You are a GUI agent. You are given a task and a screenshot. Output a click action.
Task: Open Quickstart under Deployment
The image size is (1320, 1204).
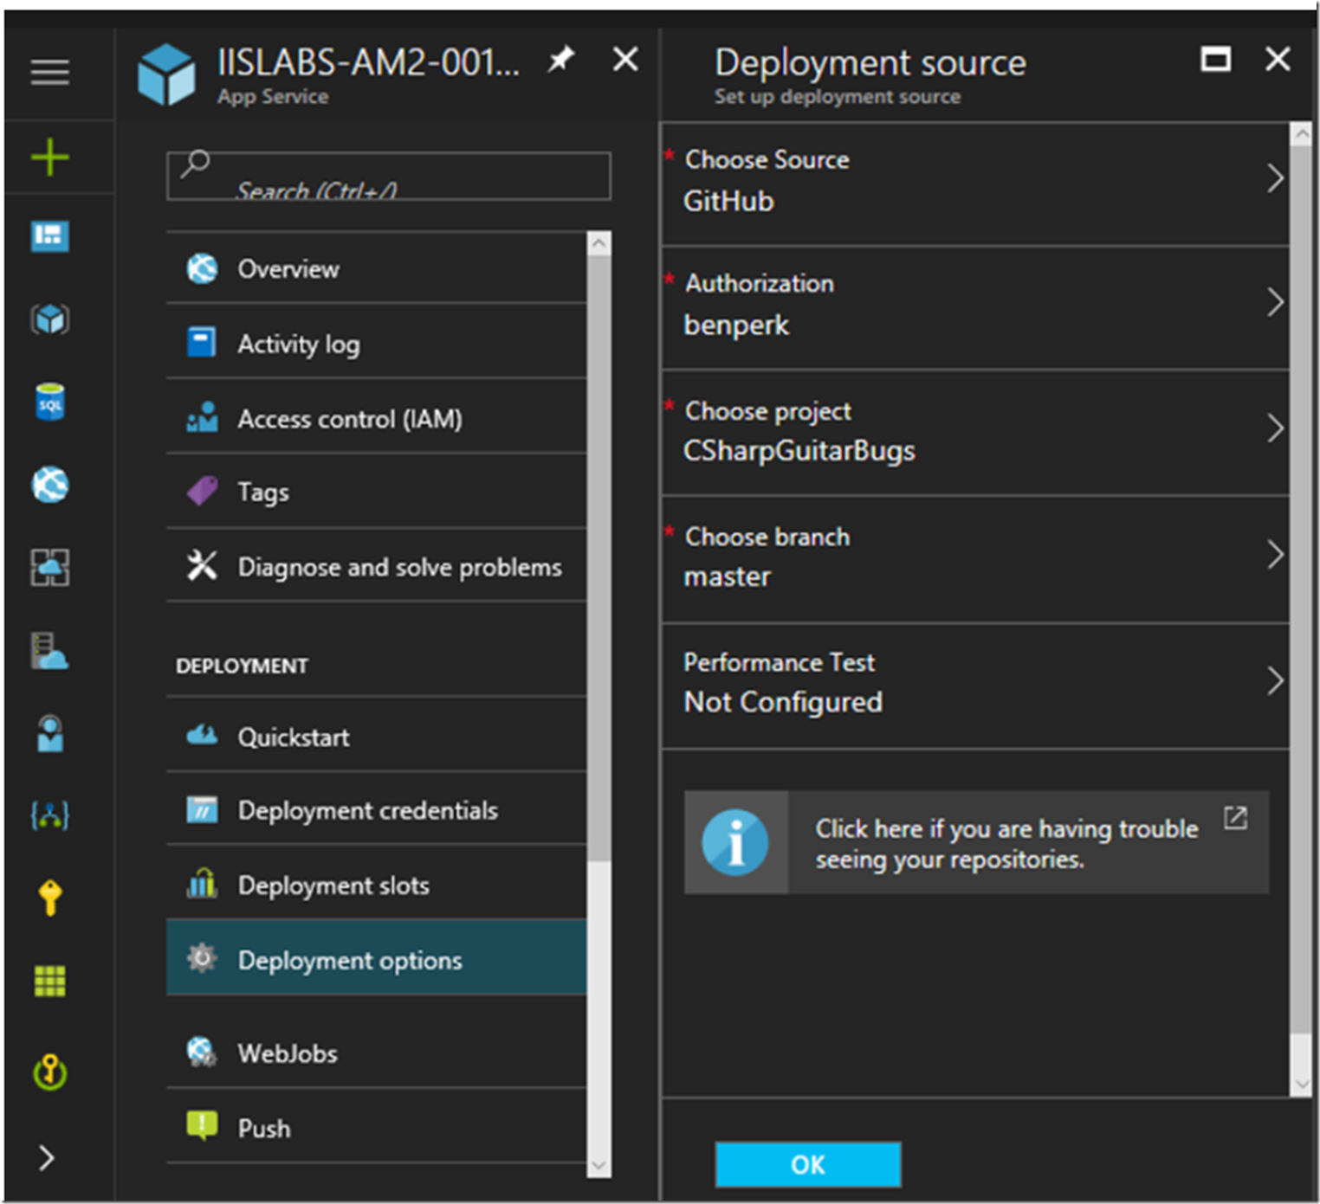point(376,737)
